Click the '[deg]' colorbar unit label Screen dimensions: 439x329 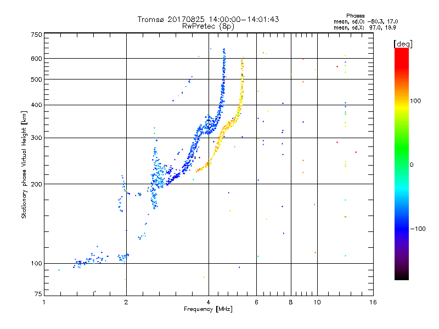[403, 44]
